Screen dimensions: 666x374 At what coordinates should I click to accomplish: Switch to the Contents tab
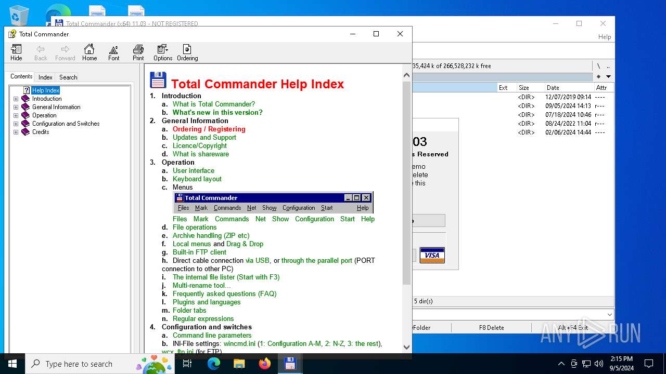click(21, 76)
